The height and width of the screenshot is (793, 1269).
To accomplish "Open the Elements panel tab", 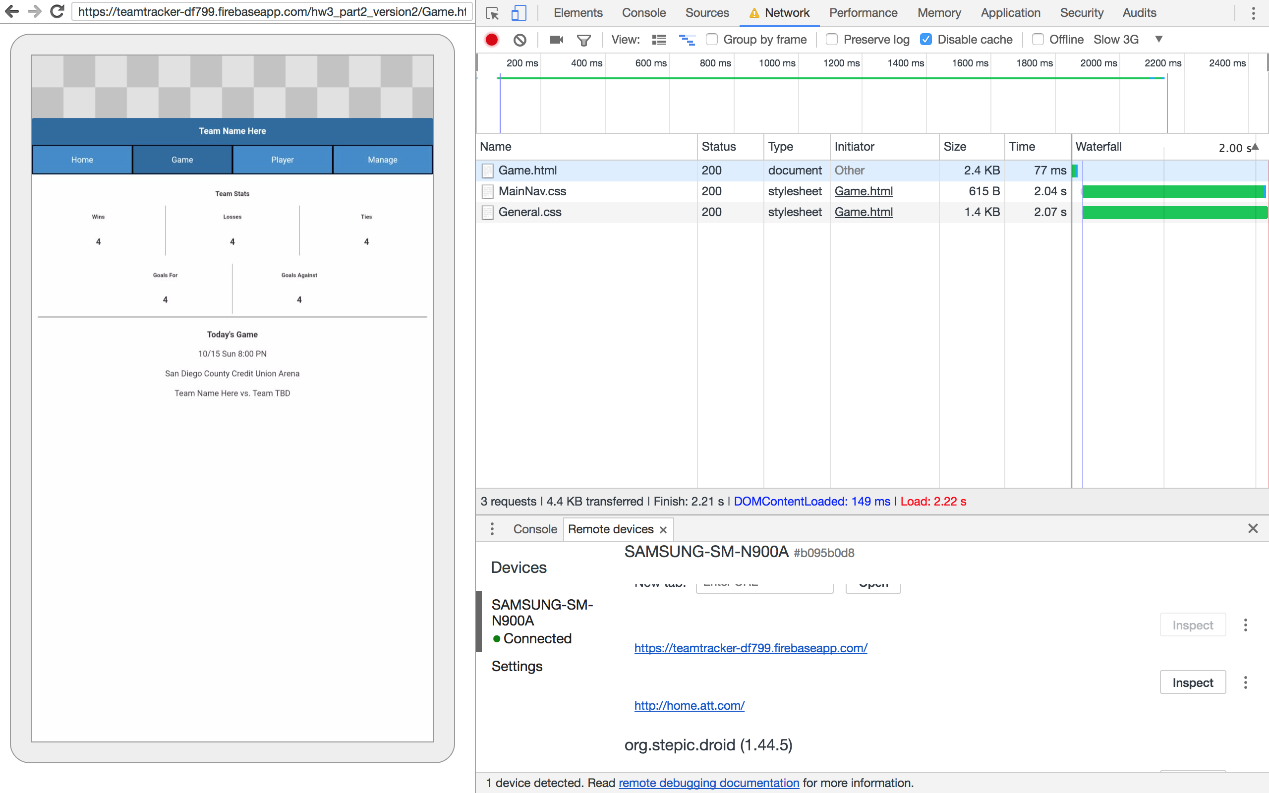I will pos(578,12).
